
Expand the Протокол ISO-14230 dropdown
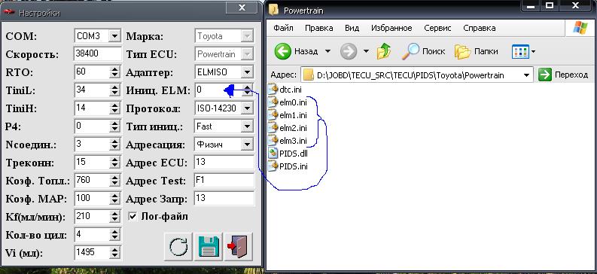247,108
